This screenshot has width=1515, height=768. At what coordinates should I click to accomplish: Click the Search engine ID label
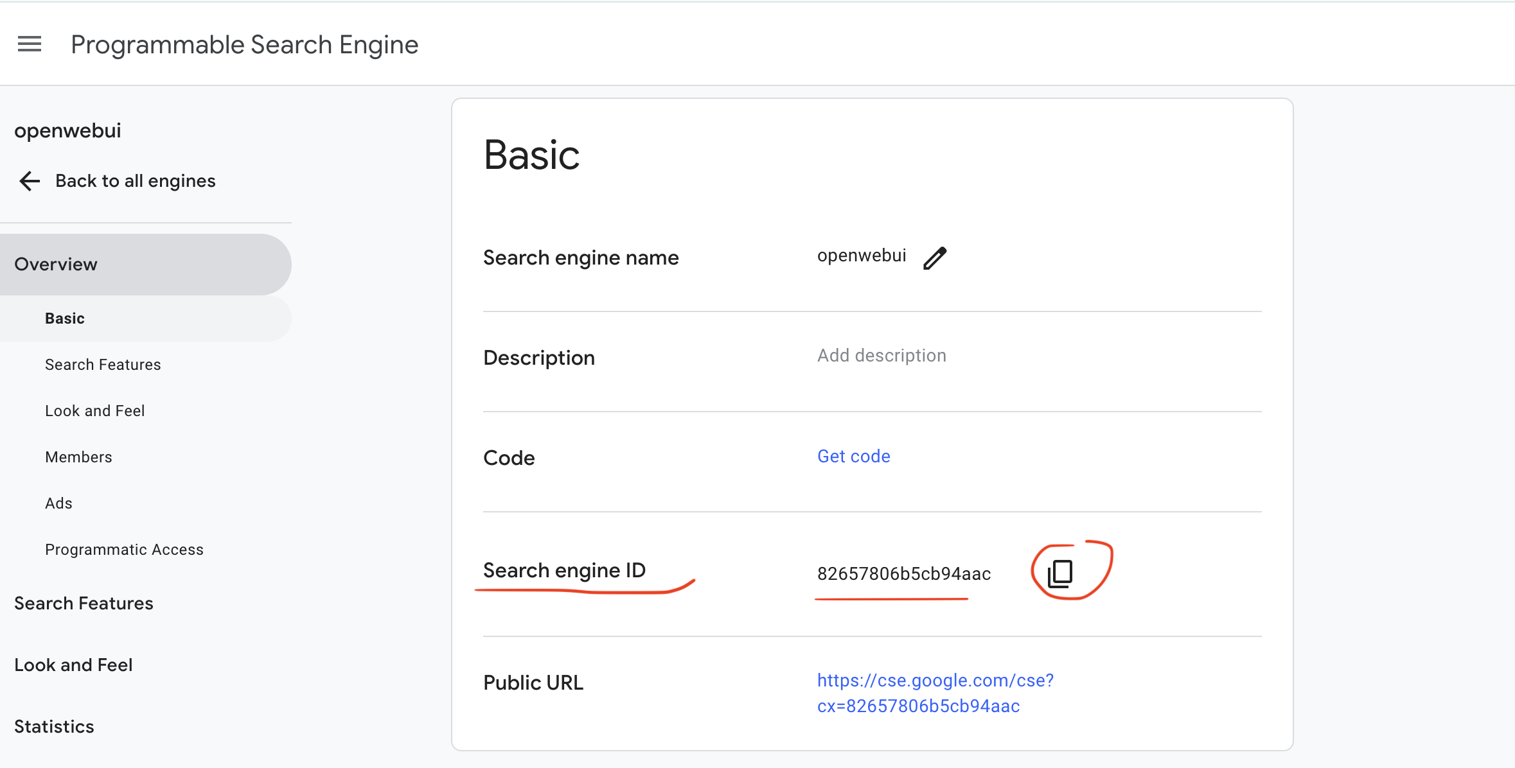[564, 570]
